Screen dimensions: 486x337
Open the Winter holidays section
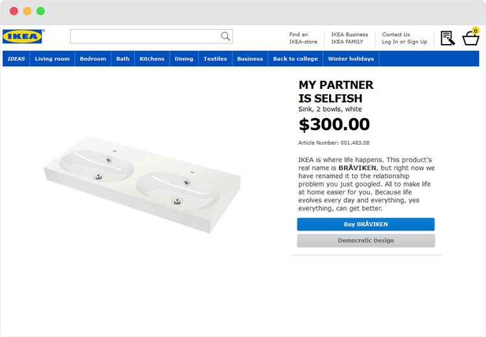[351, 58]
